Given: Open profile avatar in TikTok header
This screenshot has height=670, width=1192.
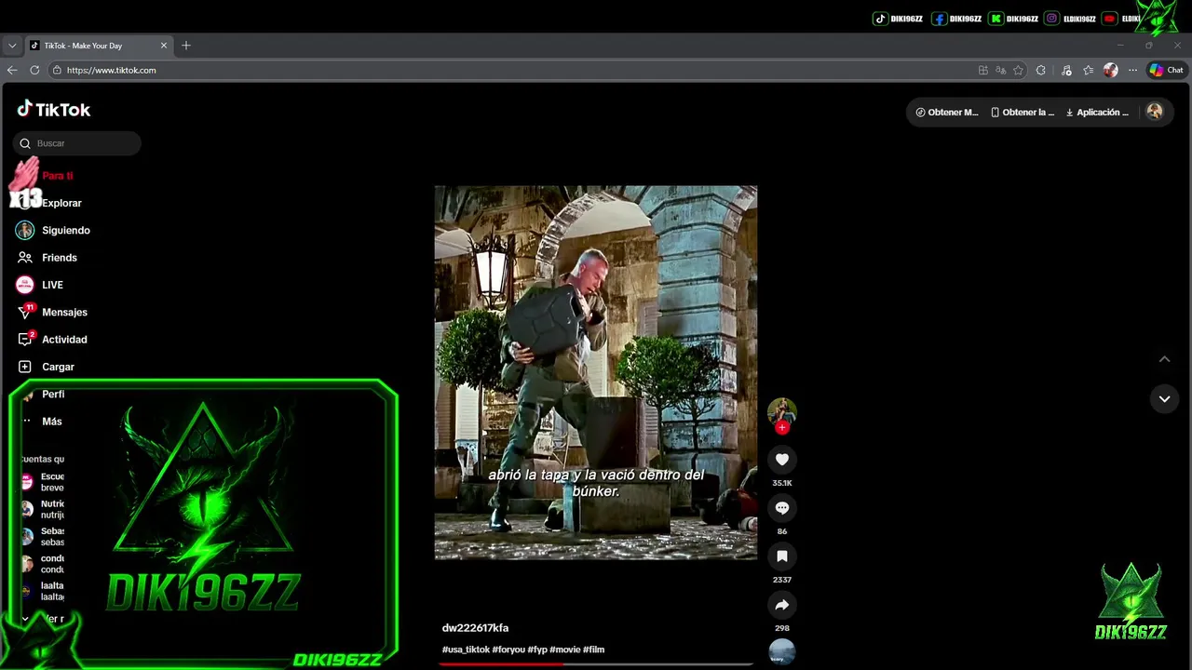Looking at the screenshot, I should (x=1155, y=112).
